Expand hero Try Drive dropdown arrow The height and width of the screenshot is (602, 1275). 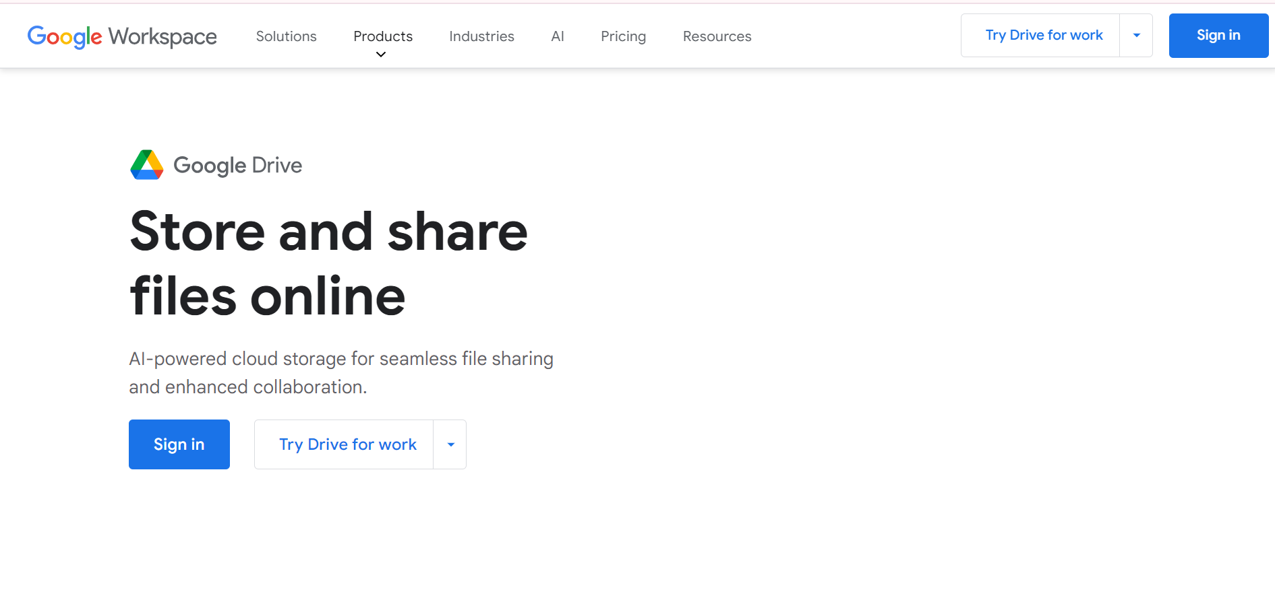click(x=450, y=444)
